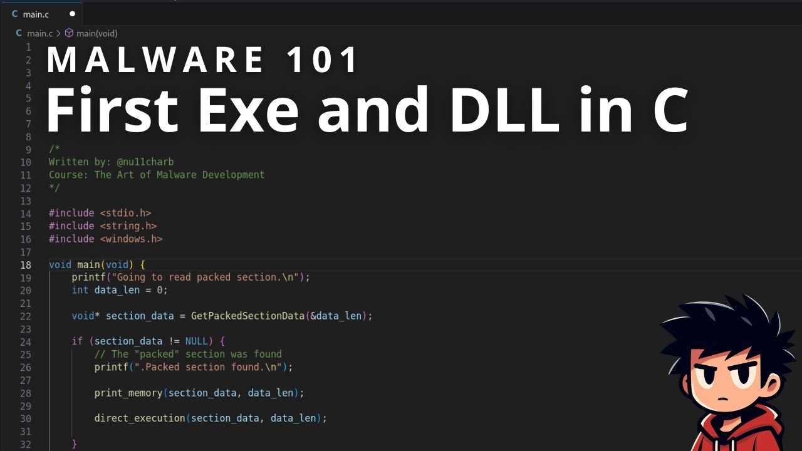Click the '&data_len' argument on line 22
The width and height of the screenshot is (802, 451).
pyautogui.click(x=336, y=316)
